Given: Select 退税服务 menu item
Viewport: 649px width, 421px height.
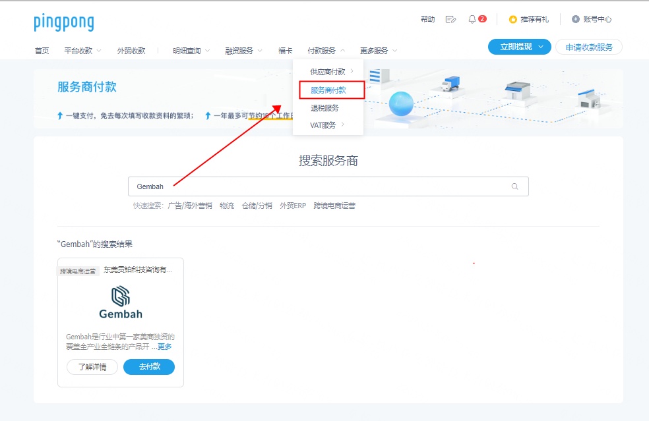Looking at the screenshot, I should [x=325, y=108].
